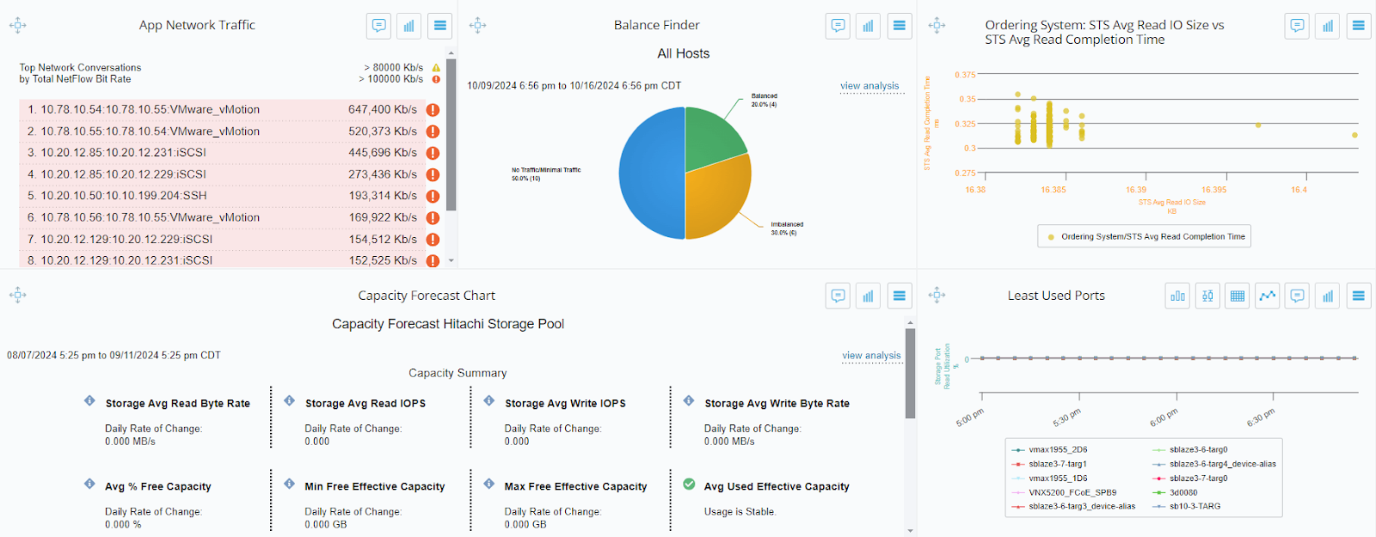Click view analysis link in Capacity Forecast
1376x537 pixels.
[x=871, y=356]
